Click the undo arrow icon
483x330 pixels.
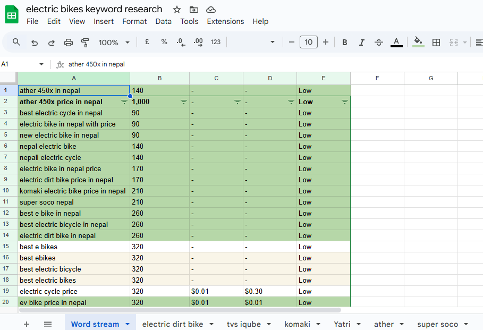pos(35,43)
